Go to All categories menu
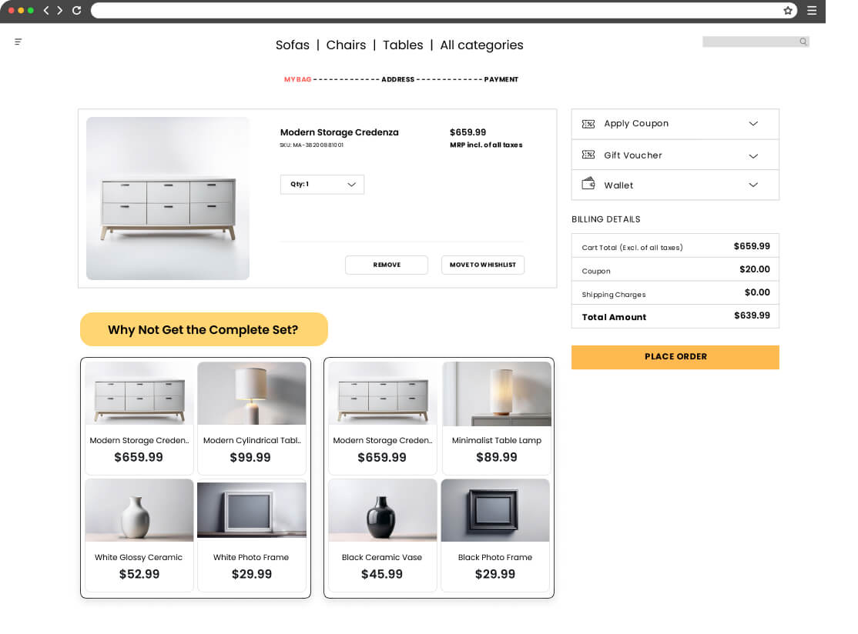 (481, 45)
